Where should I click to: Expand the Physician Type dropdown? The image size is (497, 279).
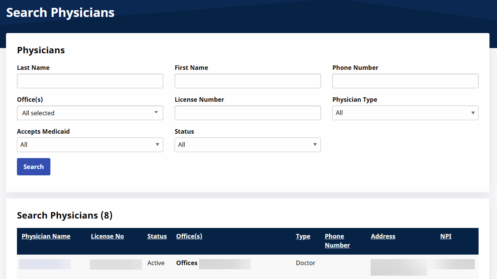coord(405,113)
